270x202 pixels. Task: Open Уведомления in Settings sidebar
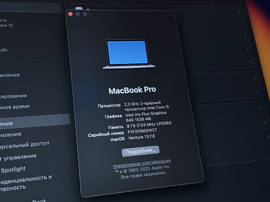(10, 75)
